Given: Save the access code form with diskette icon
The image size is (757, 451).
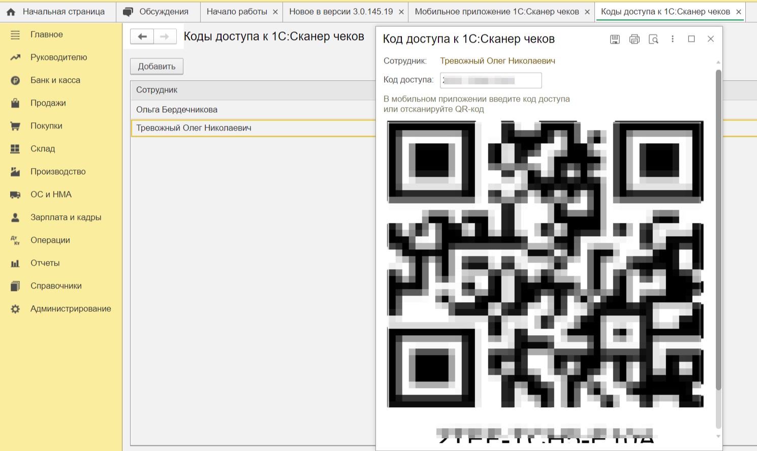Looking at the screenshot, I should pyautogui.click(x=615, y=39).
